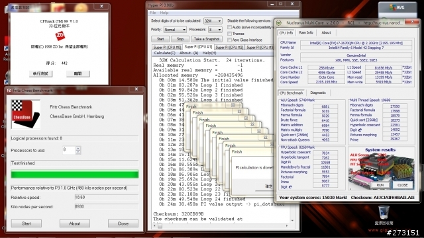Open the Help(H) menu in Super PI
The width and height of the screenshot is (424, 238).
pos(209,53)
